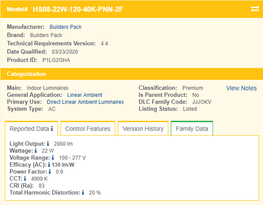
Task: Select the Family Data tab
Action: pyautogui.click(x=192, y=129)
